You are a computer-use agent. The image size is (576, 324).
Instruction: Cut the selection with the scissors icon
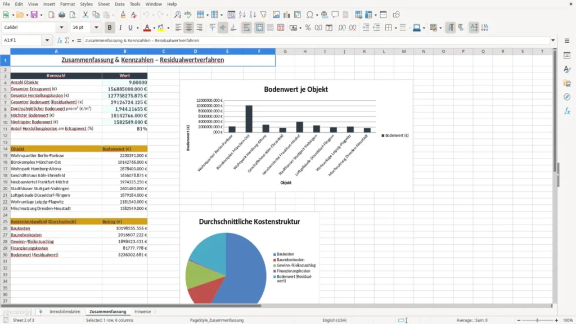click(x=85, y=15)
